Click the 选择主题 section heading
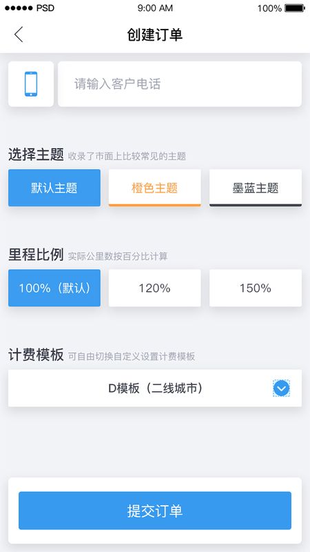The image size is (310, 552). coord(36,155)
